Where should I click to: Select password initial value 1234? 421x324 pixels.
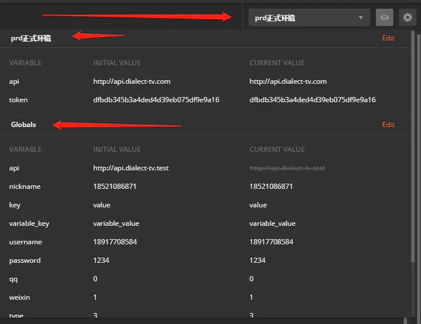(101, 260)
